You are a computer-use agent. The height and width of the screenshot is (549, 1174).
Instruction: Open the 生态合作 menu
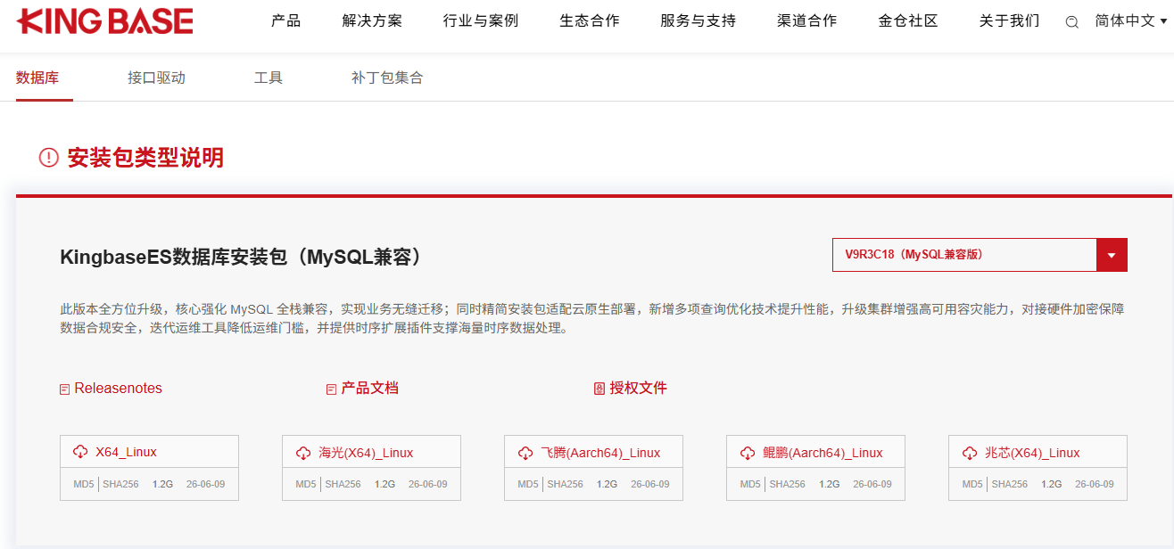pos(590,20)
